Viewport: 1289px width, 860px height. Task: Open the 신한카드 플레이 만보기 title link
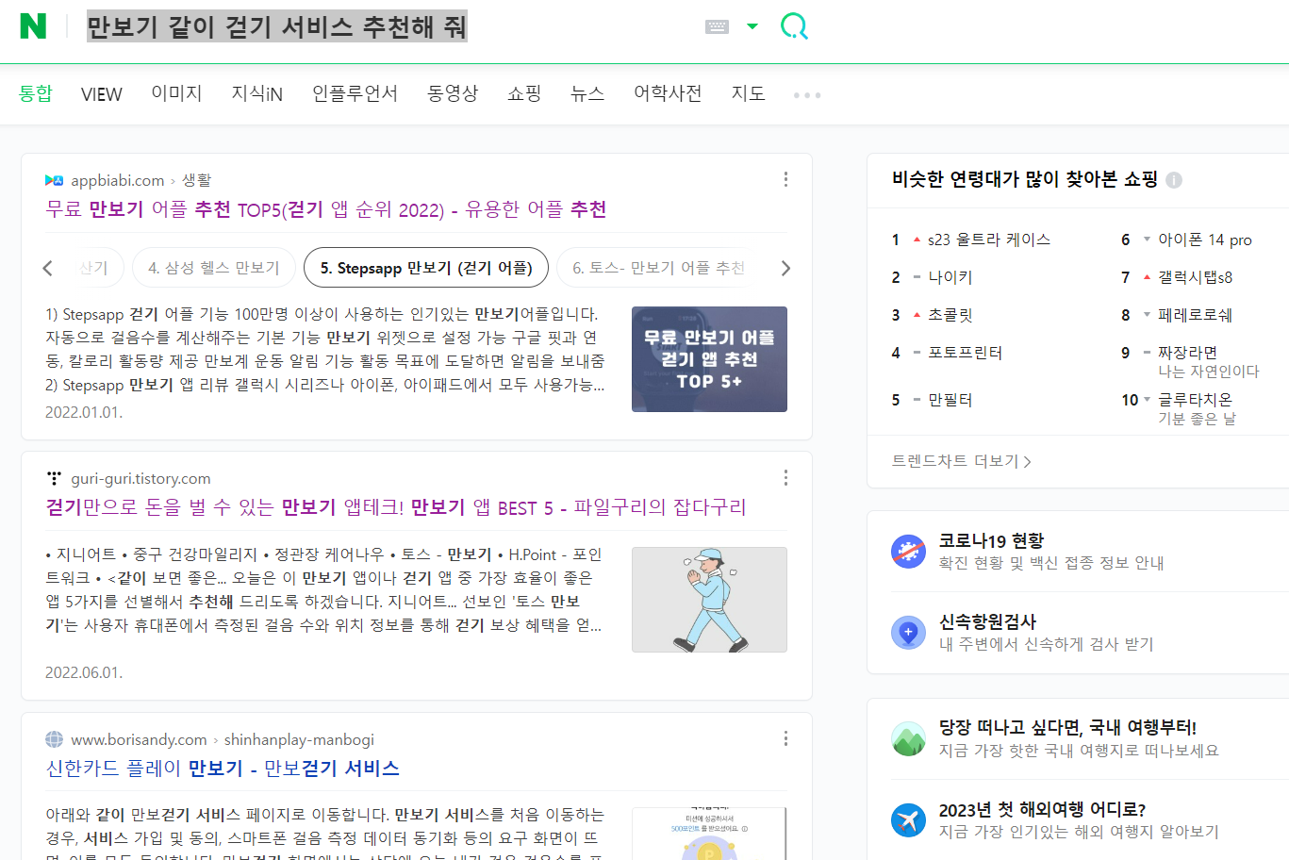(223, 769)
